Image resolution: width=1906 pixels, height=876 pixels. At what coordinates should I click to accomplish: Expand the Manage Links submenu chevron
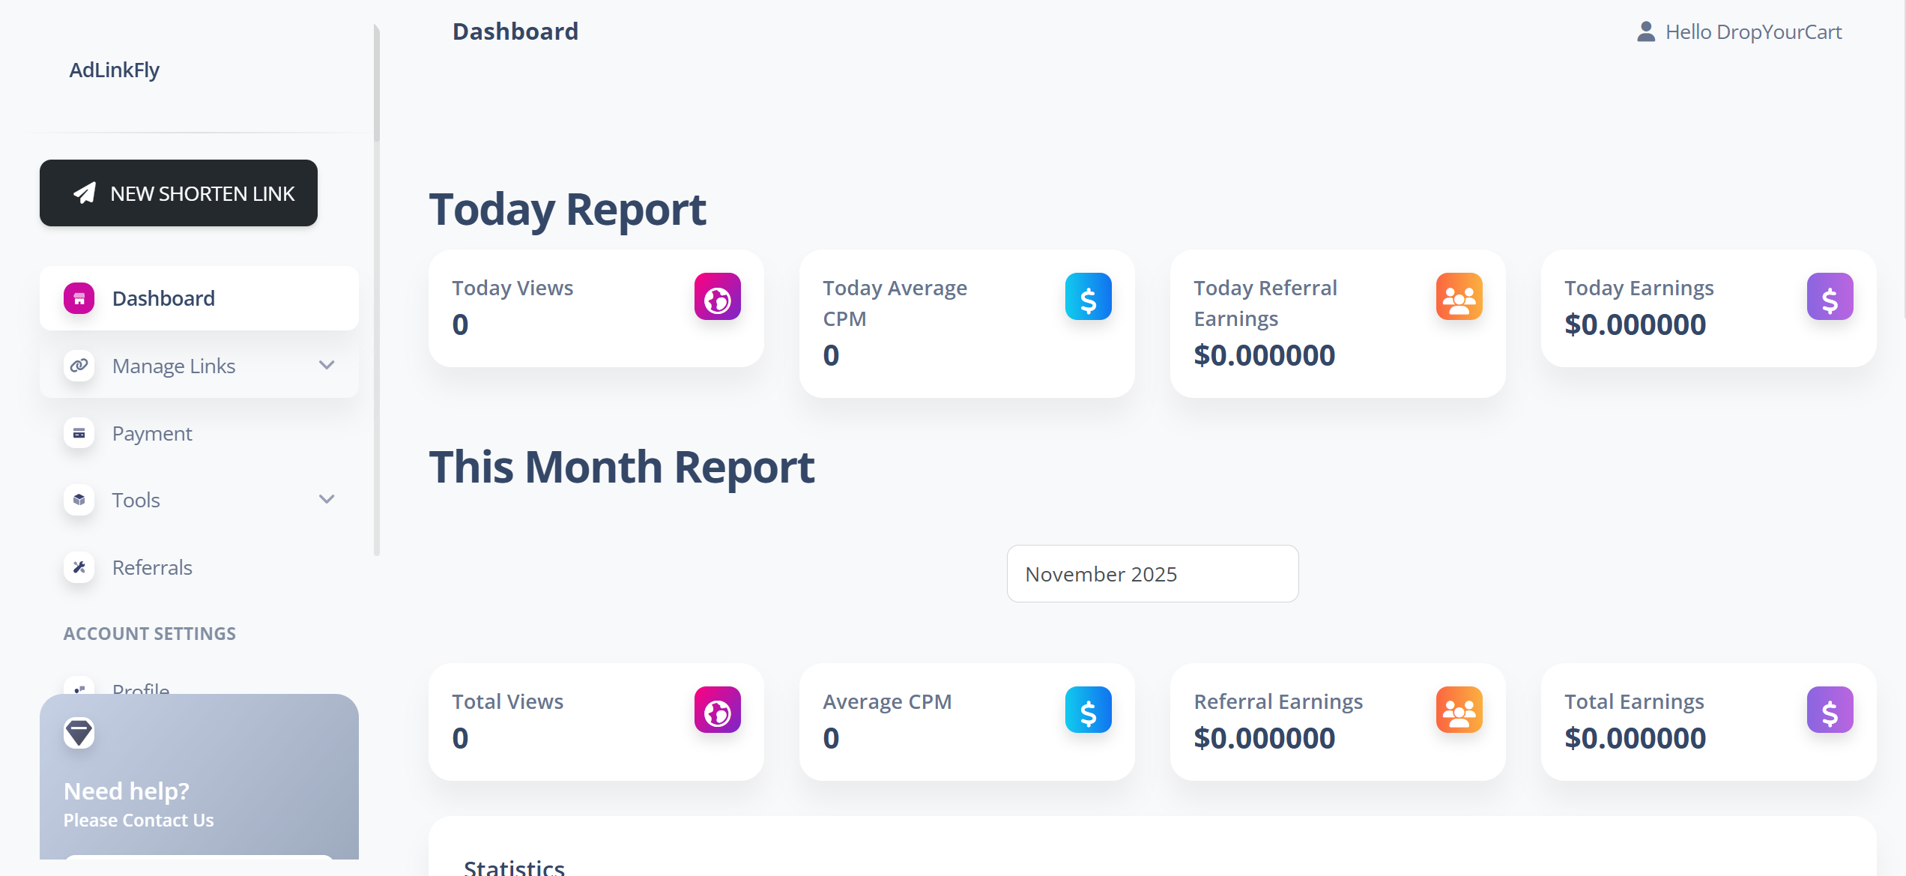click(x=327, y=366)
